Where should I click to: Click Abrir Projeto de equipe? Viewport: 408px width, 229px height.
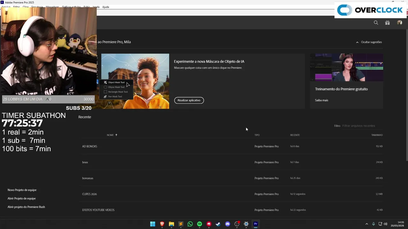click(22, 198)
